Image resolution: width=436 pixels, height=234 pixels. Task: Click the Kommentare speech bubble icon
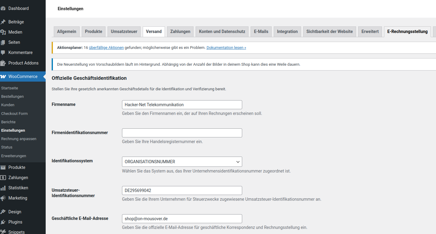pyautogui.click(x=3, y=52)
